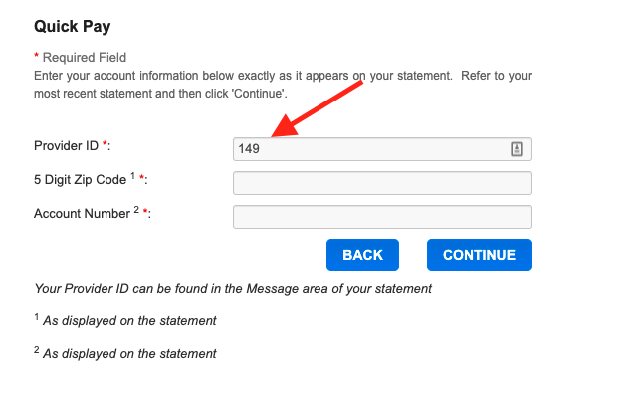Click the autofill contact icon in Provider ID field
This screenshot has width=638, height=403.
click(x=517, y=149)
